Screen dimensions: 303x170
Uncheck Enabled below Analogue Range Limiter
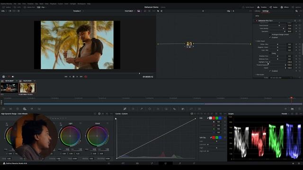click(270, 37)
